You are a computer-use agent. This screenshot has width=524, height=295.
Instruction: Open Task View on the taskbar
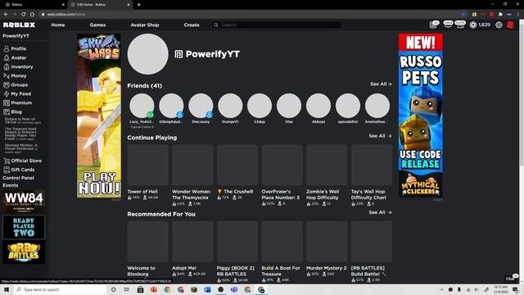click(x=127, y=289)
